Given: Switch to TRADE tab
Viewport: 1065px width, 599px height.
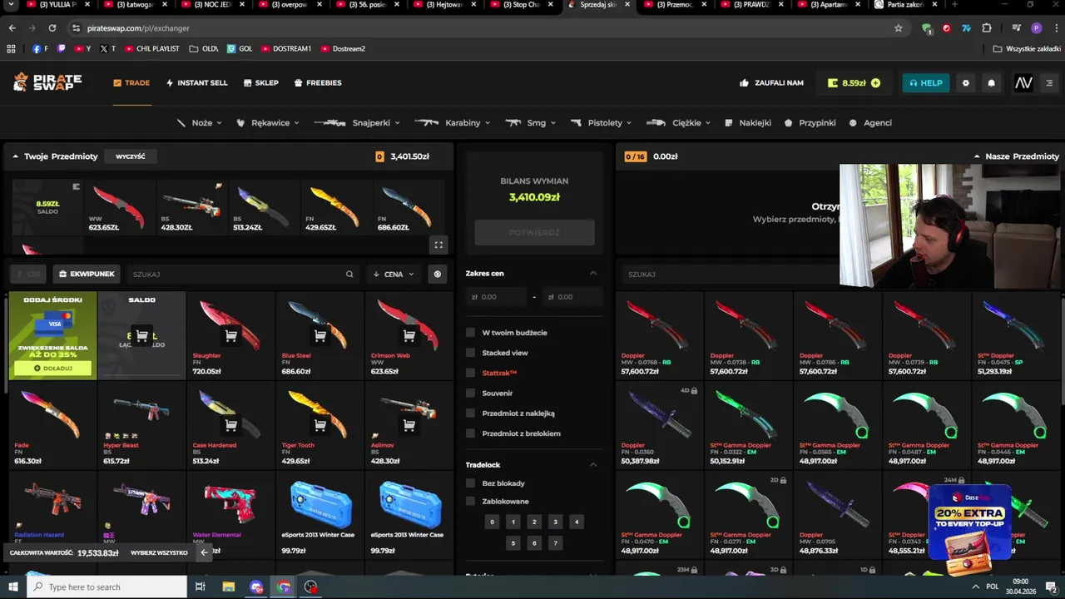Looking at the screenshot, I should click(131, 83).
